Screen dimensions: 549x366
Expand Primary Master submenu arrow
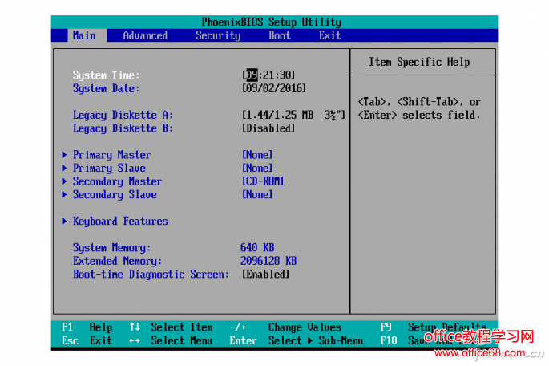64,155
